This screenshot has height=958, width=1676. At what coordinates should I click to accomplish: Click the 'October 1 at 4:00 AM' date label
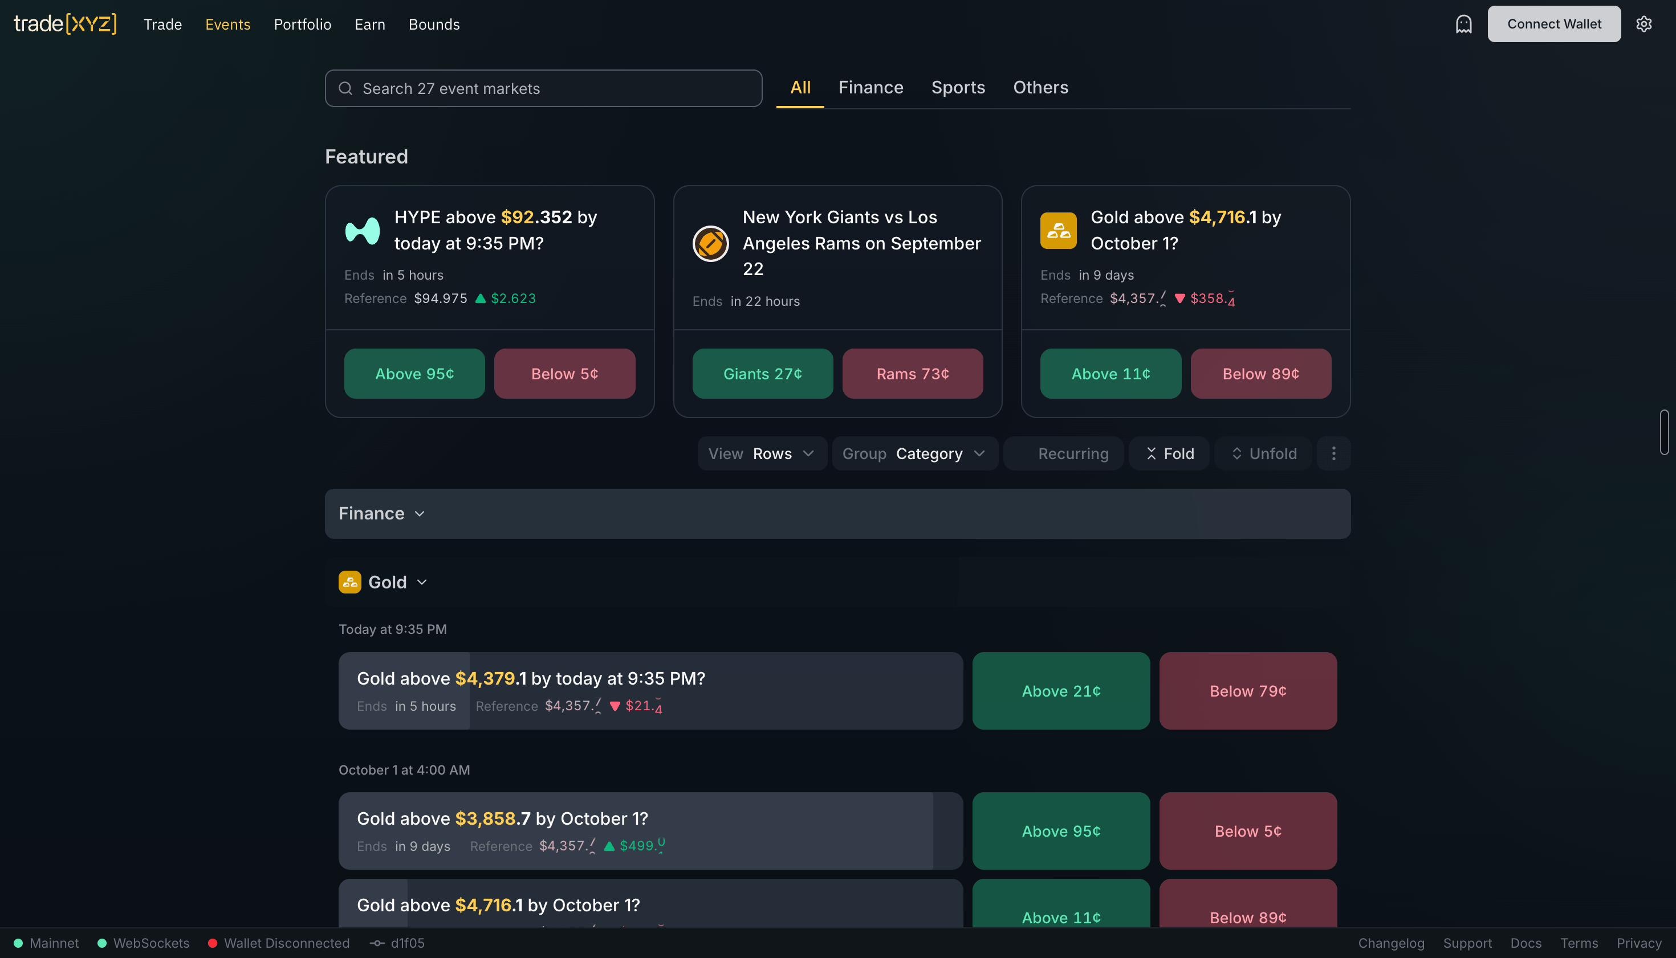pyautogui.click(x=404, y=770)
